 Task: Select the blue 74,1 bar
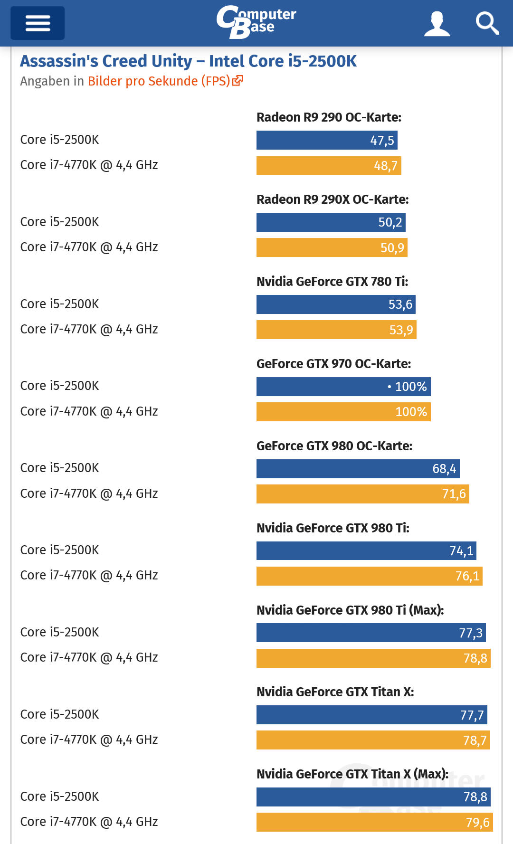(x=366, y=551)
